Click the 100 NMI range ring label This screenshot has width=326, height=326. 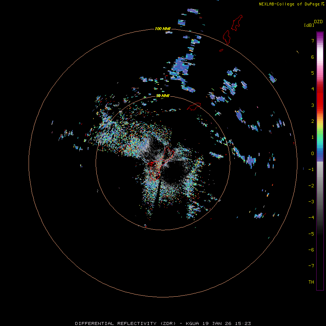coord(163,29)
